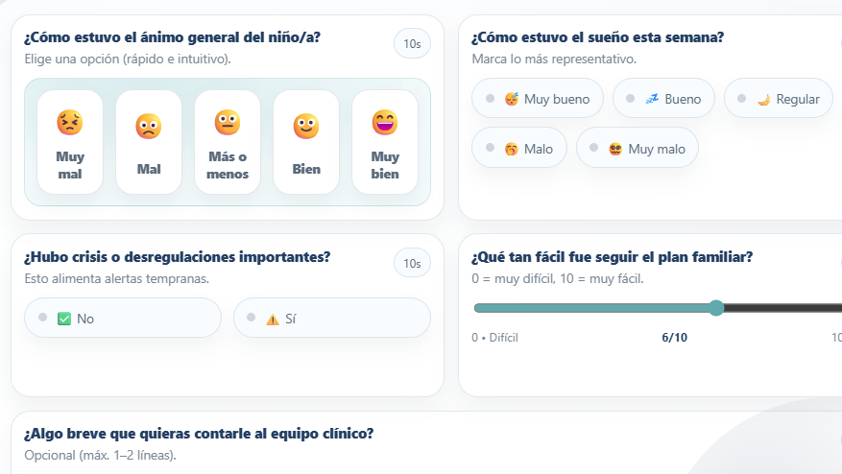842x474 pixels.
Task: Click the 10s badge on crisis question
Action: (412, 263)
